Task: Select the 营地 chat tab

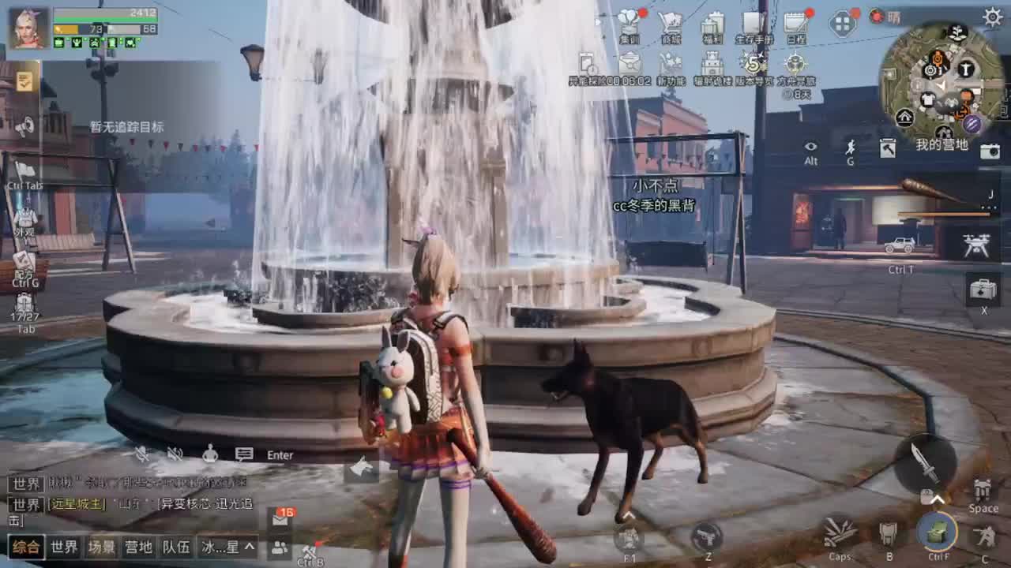Action: (x=139, y=547)
